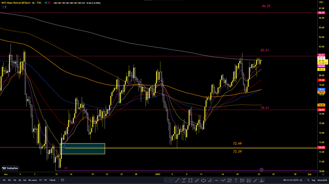Choose the rectangle shape tool

[190, 180]
